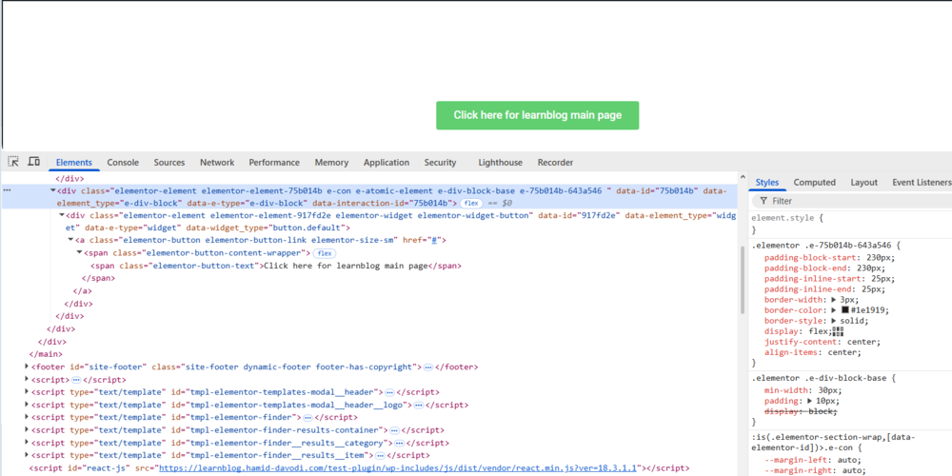This screenshot has height=476, width=952.
Task: Expand the tmpl-elementor-templates-modal__header script node
Action: 26,392
